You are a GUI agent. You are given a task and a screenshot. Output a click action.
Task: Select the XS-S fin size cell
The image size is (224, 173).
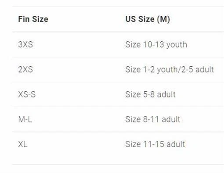pos(27,94)
